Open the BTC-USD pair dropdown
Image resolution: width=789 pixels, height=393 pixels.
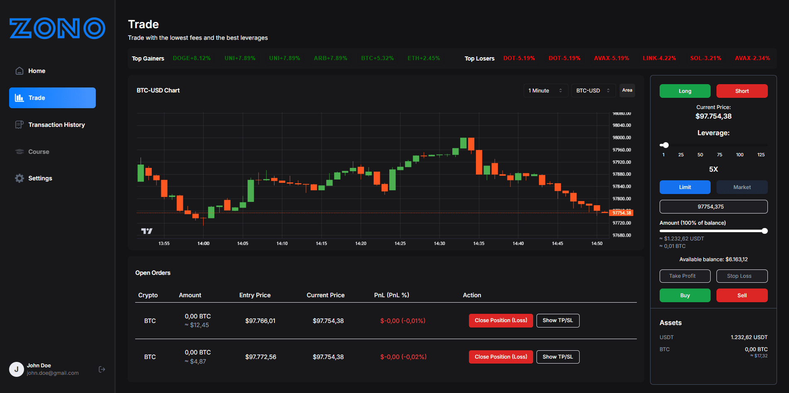click(593, 90)
